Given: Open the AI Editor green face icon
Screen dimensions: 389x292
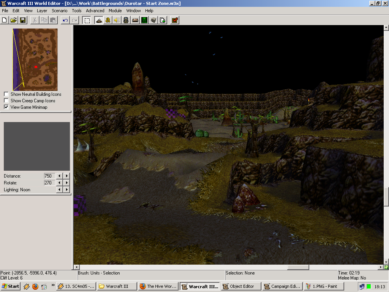Looking at the screenshot, I should [x=144, y=20].
